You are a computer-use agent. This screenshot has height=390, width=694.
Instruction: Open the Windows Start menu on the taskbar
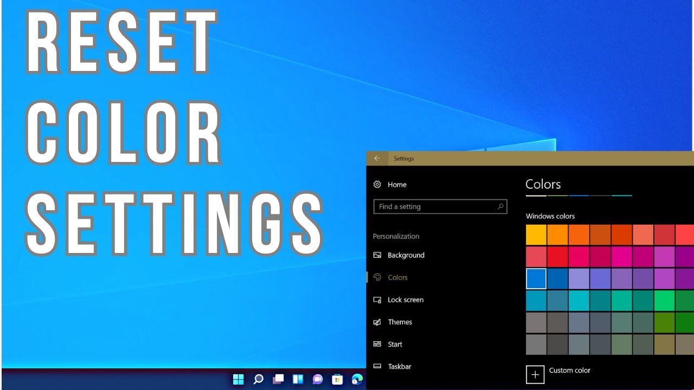pos(238,379)
